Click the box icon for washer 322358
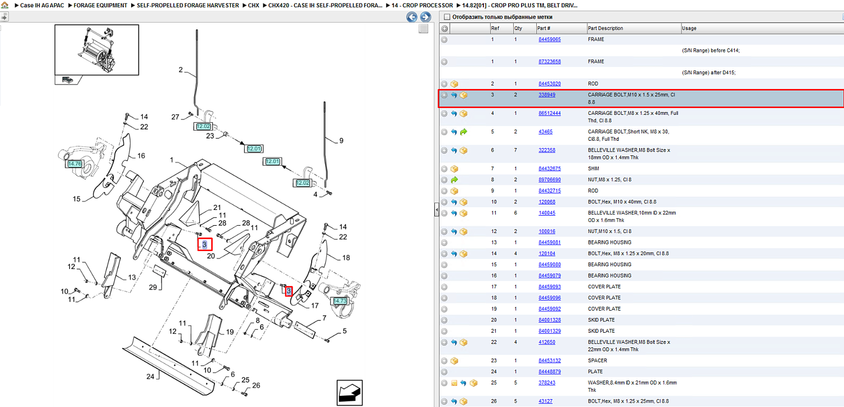Screen dimensions: 844x407 464,150
